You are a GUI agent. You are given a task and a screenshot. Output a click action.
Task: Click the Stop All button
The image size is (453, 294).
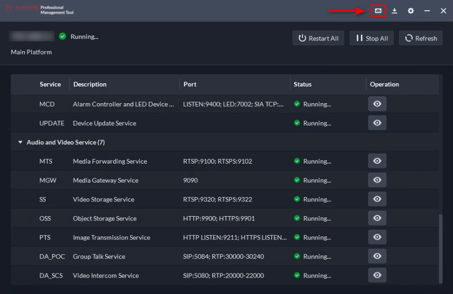[372, 38]
